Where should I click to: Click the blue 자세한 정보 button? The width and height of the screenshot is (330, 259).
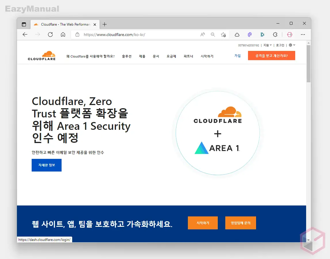tap(47, 165)
